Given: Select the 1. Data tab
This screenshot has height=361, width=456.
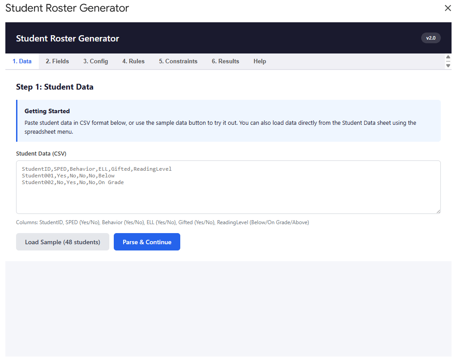Looking at the screenshot, I should coord(22,62).
